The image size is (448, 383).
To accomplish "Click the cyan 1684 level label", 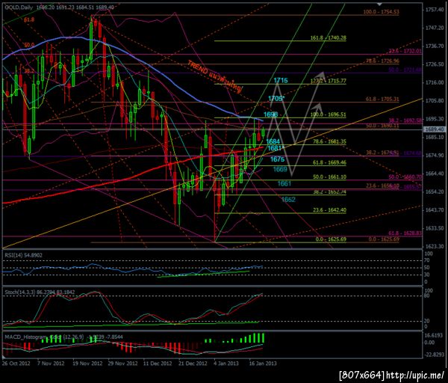I will (x=273, y=141).
